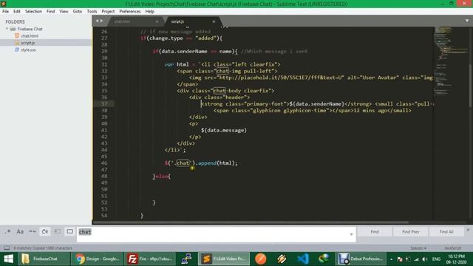
Task: Click the Find button
Action: pyautogui.click(x=375, y=231)
